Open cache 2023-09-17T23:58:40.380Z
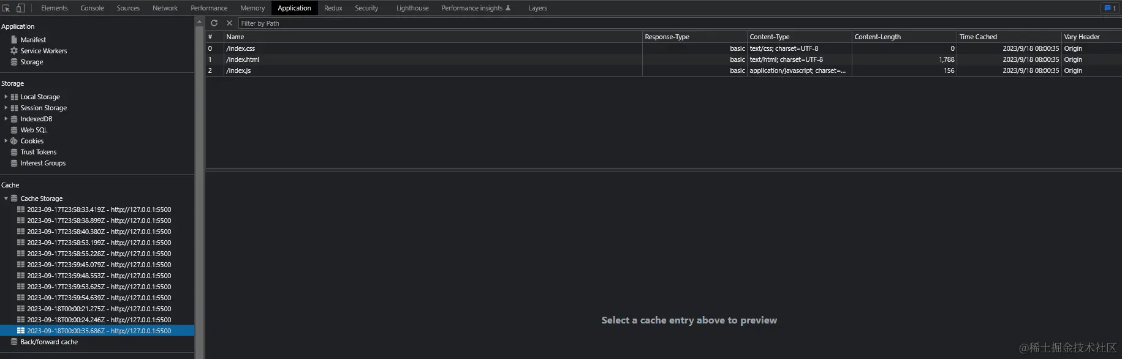The height and width of the screenshot is (359, 1122). (97, 232)
